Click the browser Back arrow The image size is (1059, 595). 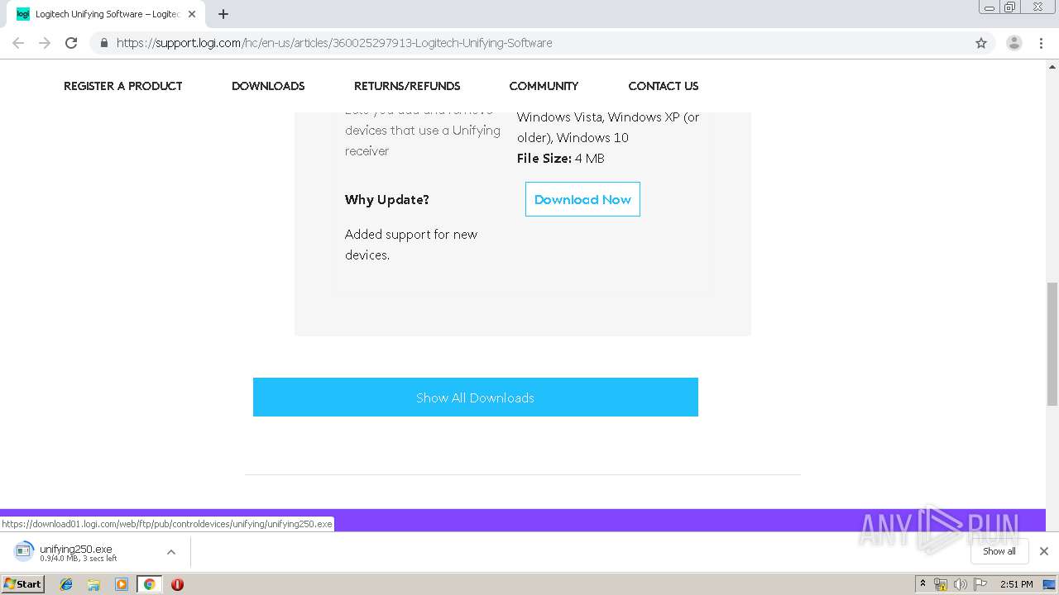(18, 43)
